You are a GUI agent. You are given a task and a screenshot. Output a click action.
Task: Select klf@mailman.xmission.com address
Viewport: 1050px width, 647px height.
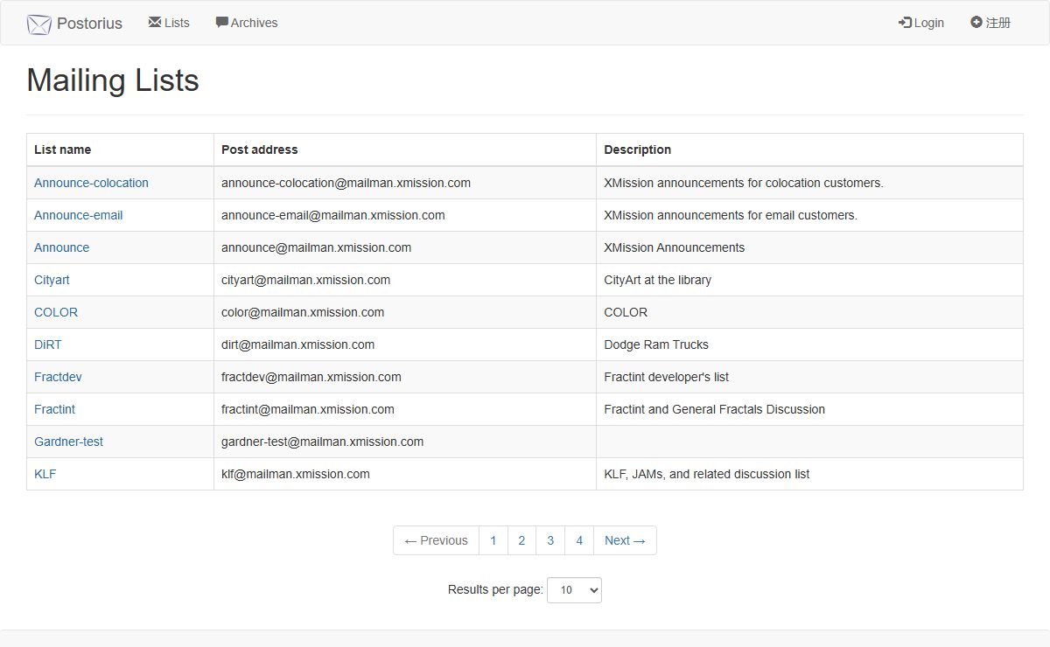point(295,474)
